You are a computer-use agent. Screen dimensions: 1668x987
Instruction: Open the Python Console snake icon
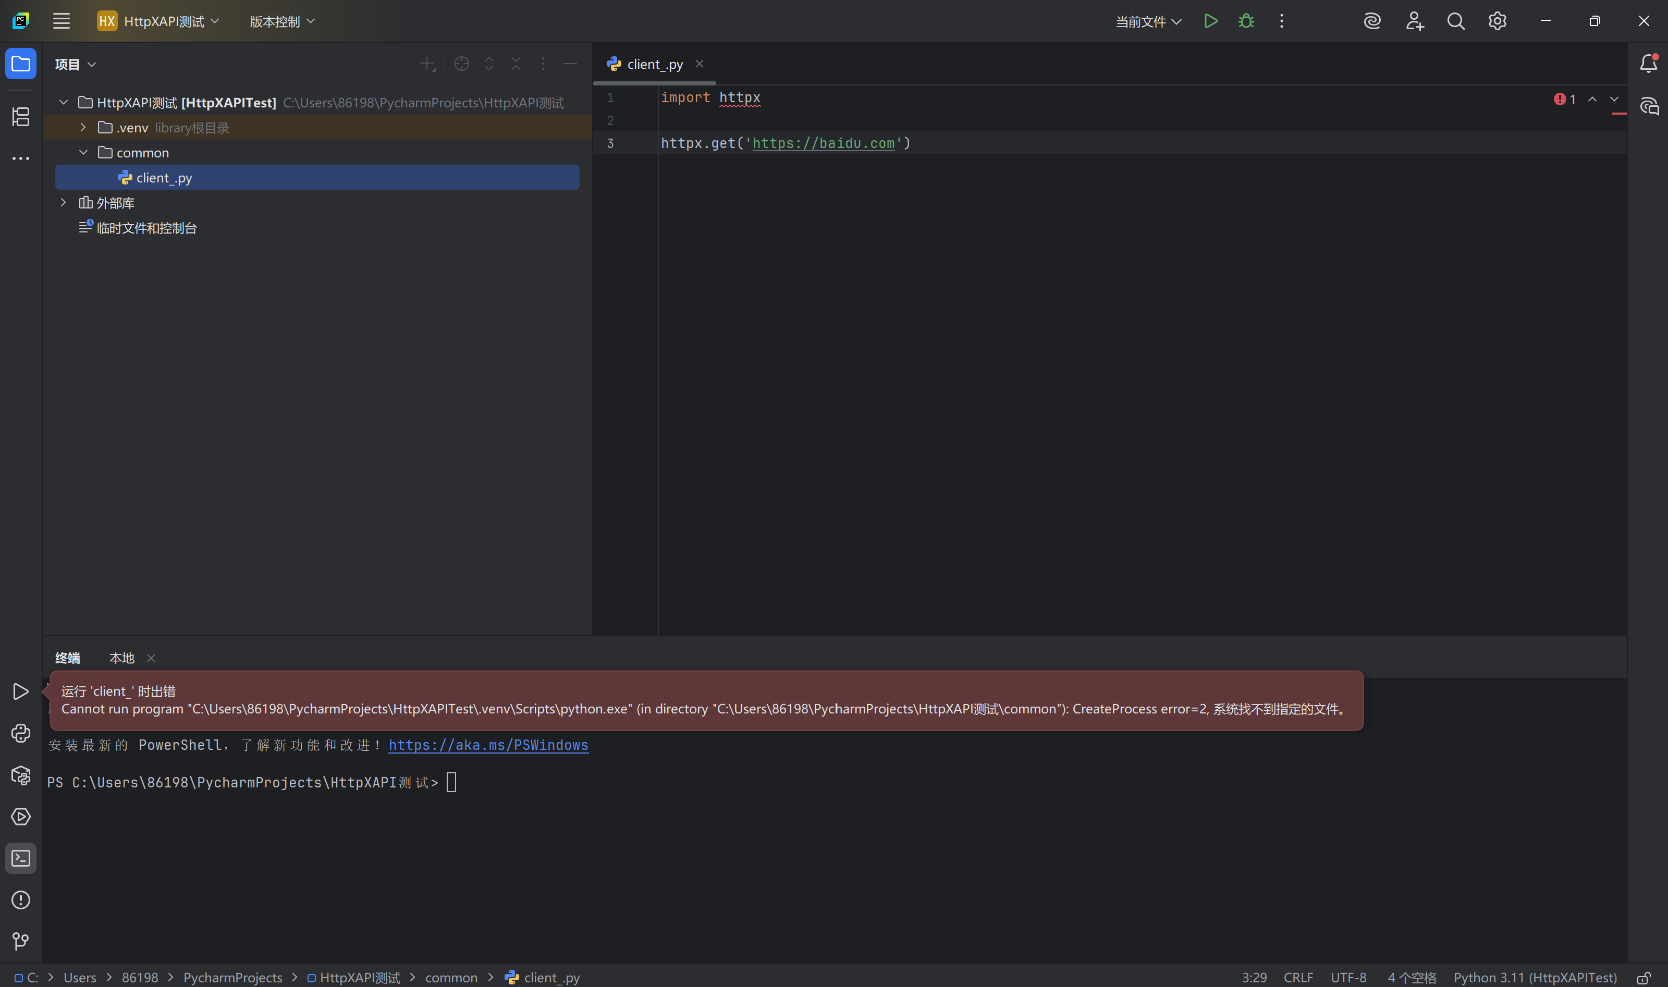pyautogui.click(x=21, y=733)
